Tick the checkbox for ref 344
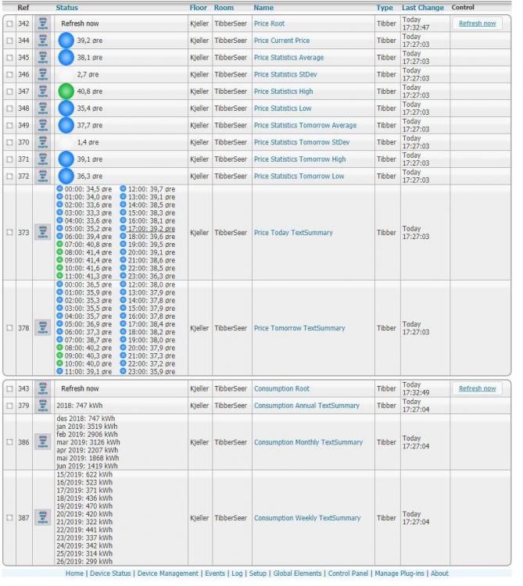The image size is (523, 586). click(x=9, y=41)
